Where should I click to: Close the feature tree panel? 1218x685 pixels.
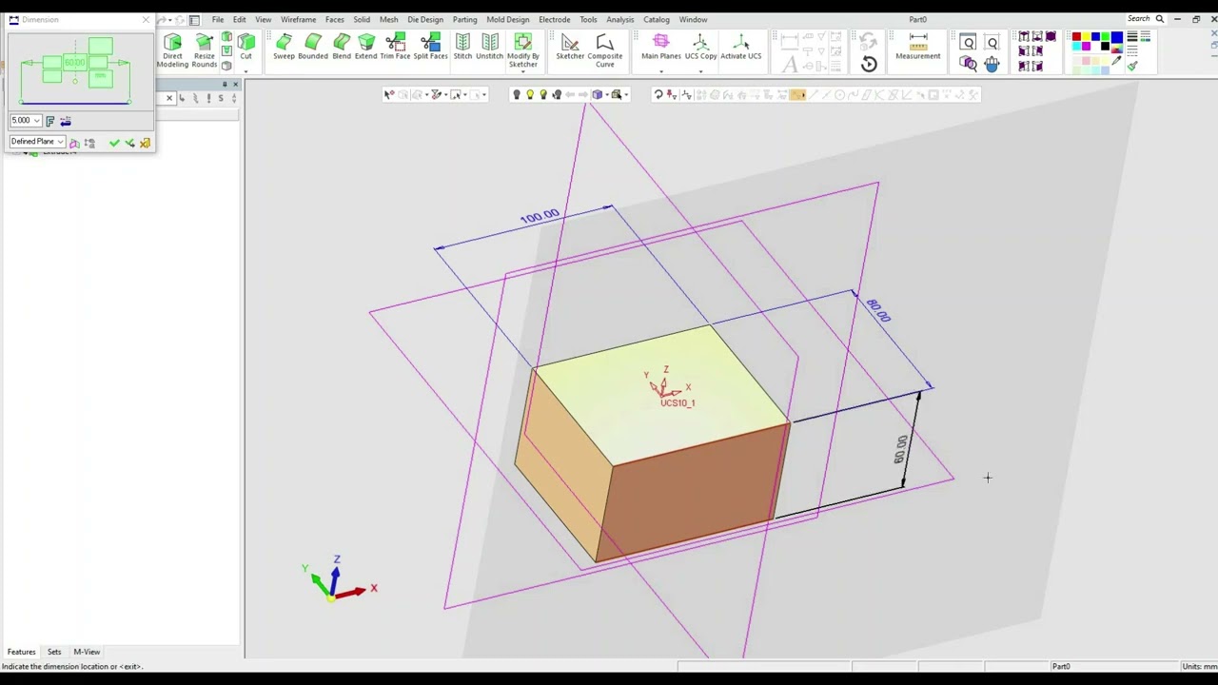point(236,85)
